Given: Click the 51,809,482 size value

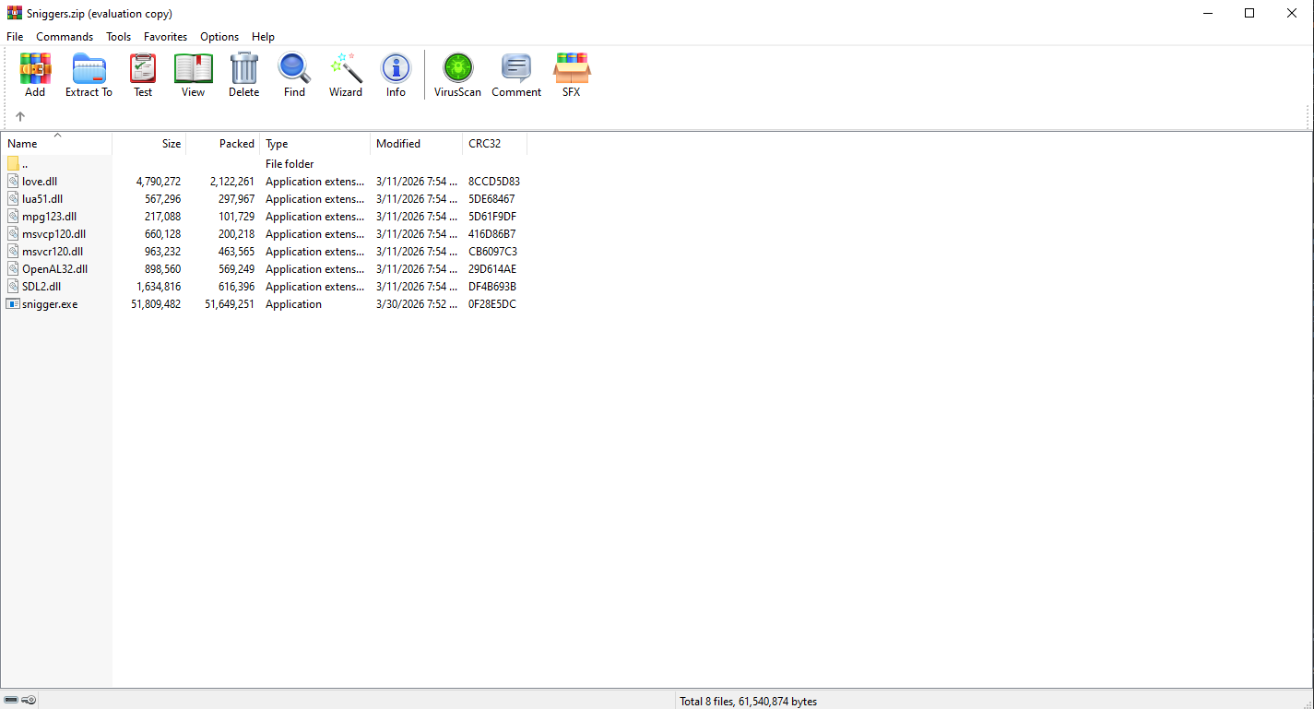Looking at the screenshot, I should (156, 304).
